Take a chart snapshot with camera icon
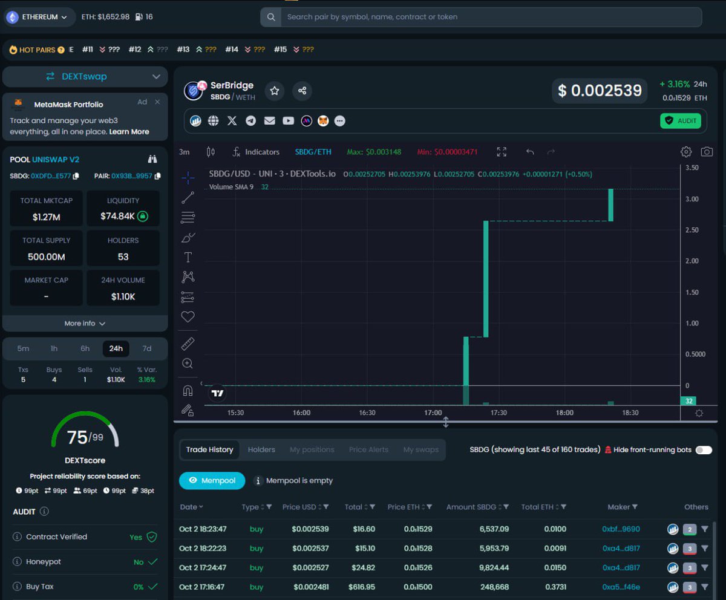The image size is (726, 600). click(706, 152)
